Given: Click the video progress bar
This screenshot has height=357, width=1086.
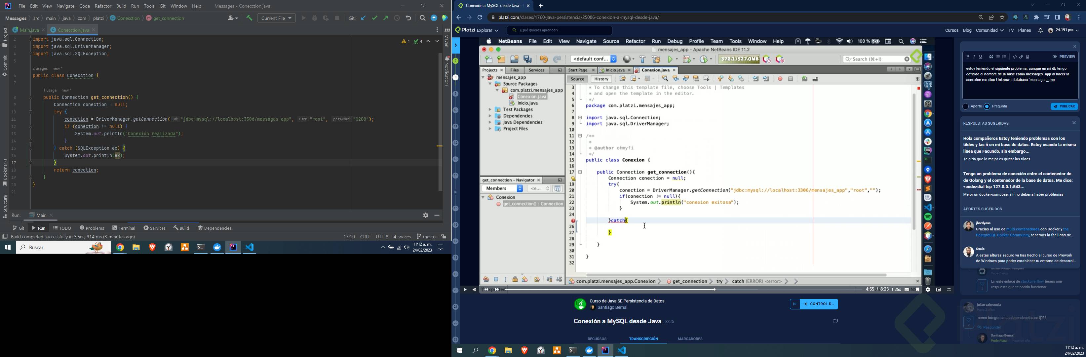Looking at the screenshot, I should (x=675, y=290).
